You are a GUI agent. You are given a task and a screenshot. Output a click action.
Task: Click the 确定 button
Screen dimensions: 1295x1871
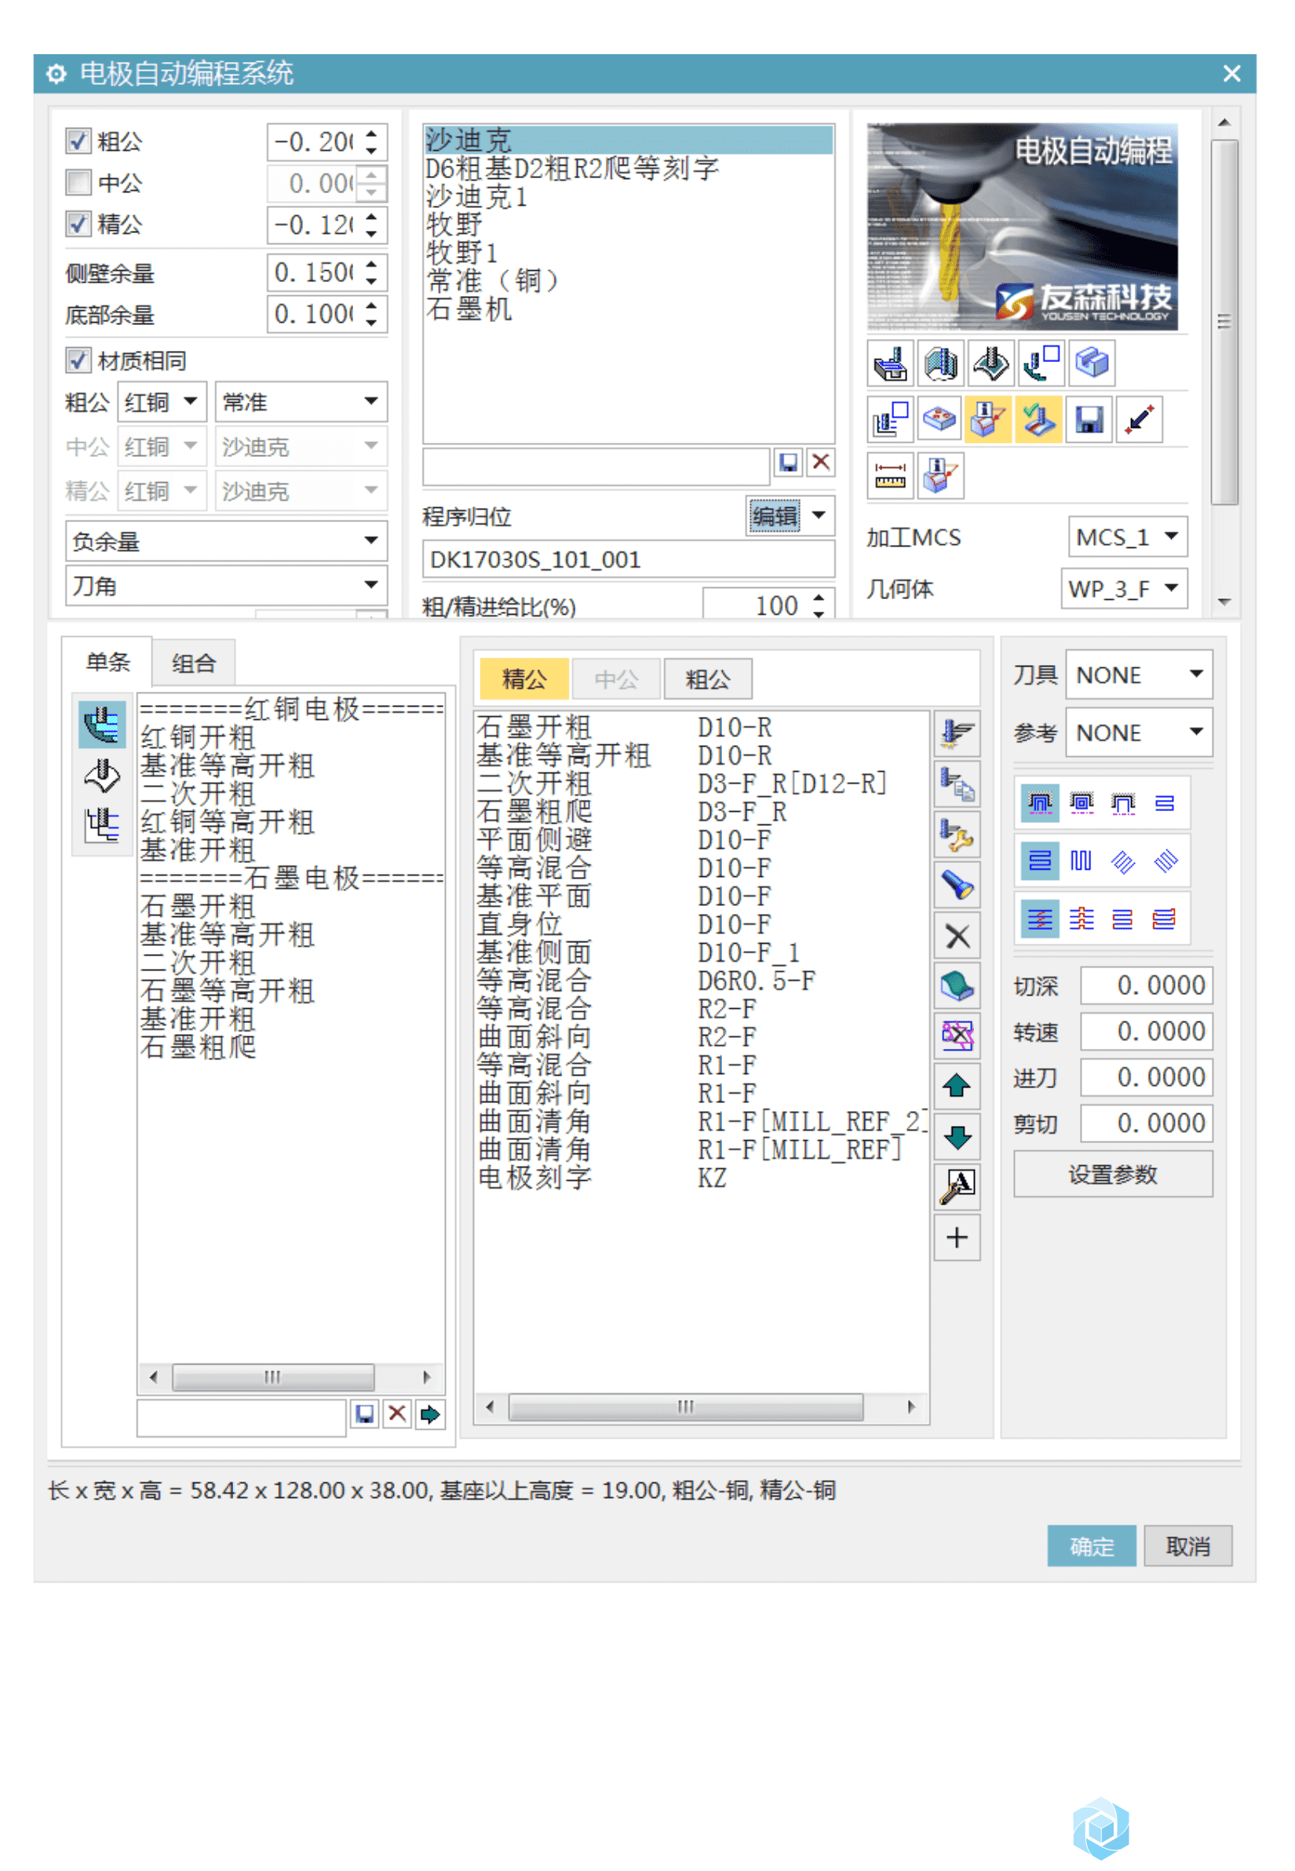click(x=1092, y=1545)
